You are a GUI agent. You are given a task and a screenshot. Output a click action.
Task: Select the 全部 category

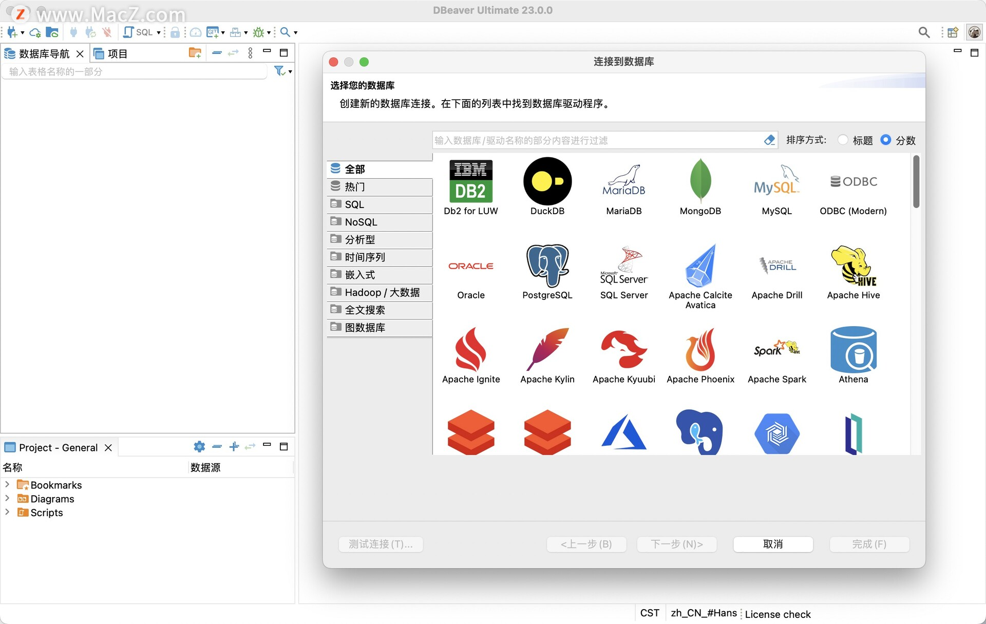(x=380, y=169)
